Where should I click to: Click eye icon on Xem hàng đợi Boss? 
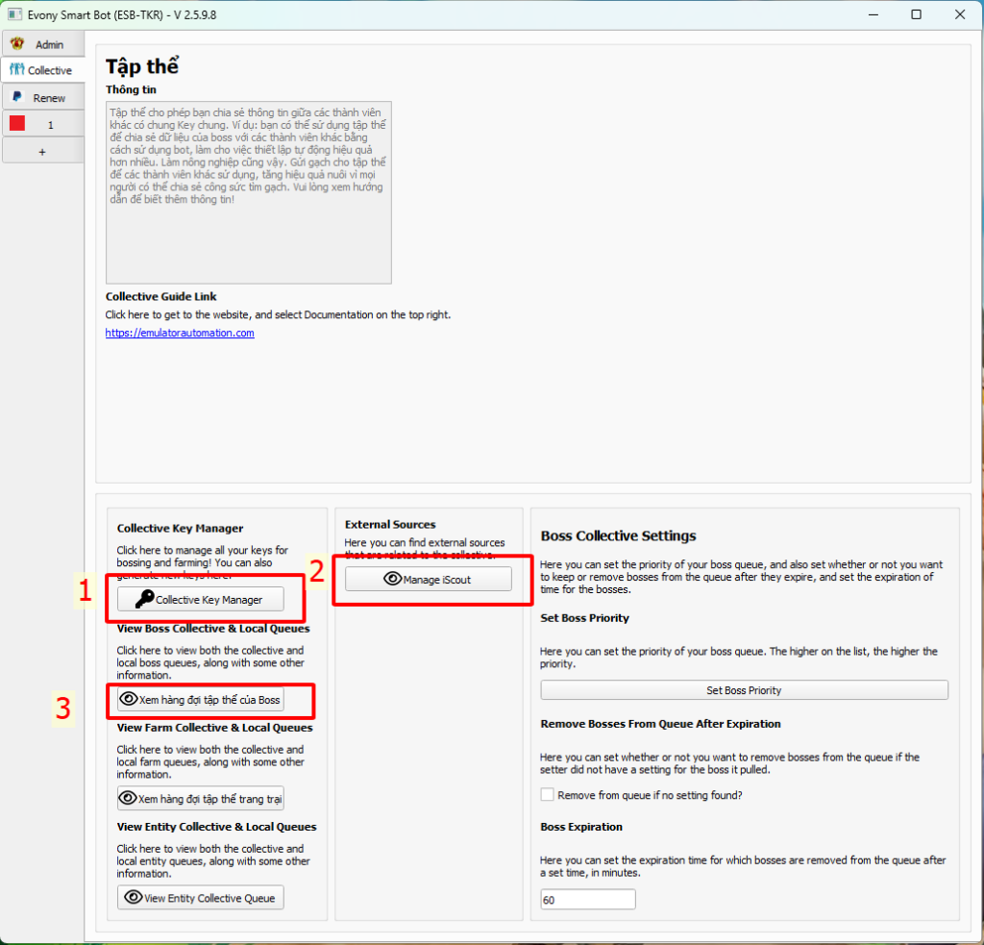(x=129, y=699)
